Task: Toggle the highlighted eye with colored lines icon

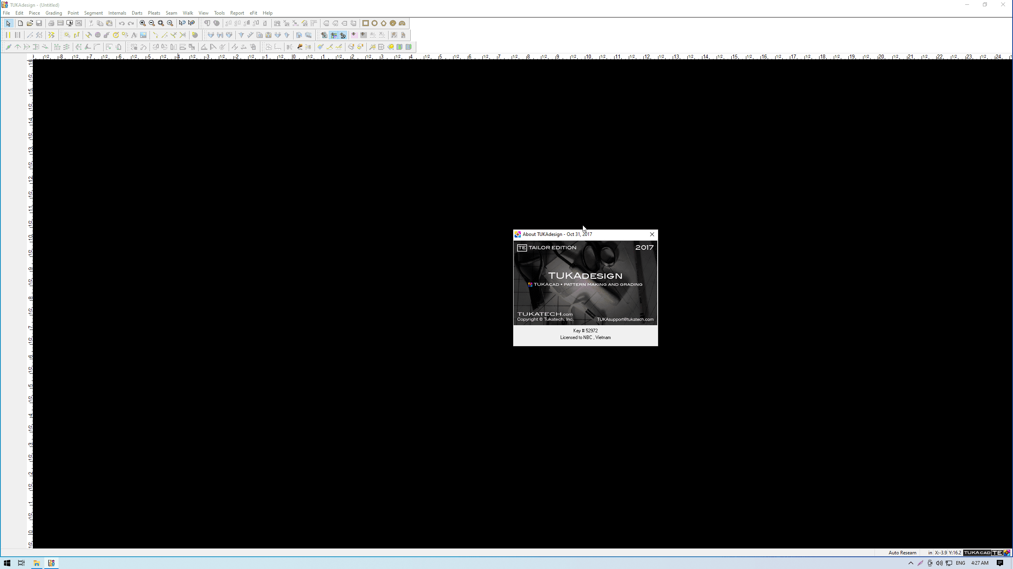Action: [334, 35]
